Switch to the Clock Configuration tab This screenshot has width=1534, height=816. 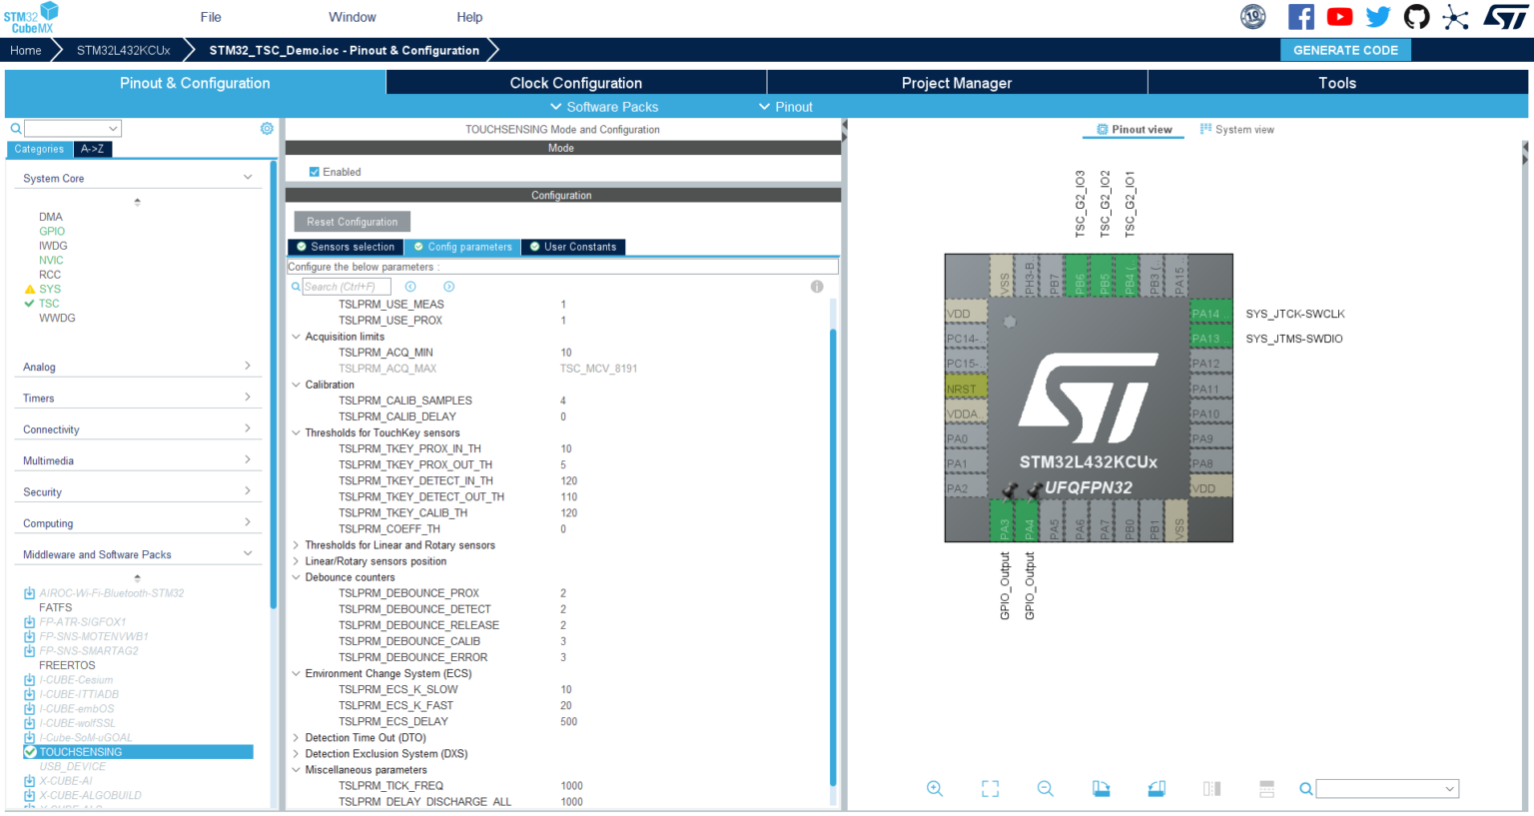point(574,83)
